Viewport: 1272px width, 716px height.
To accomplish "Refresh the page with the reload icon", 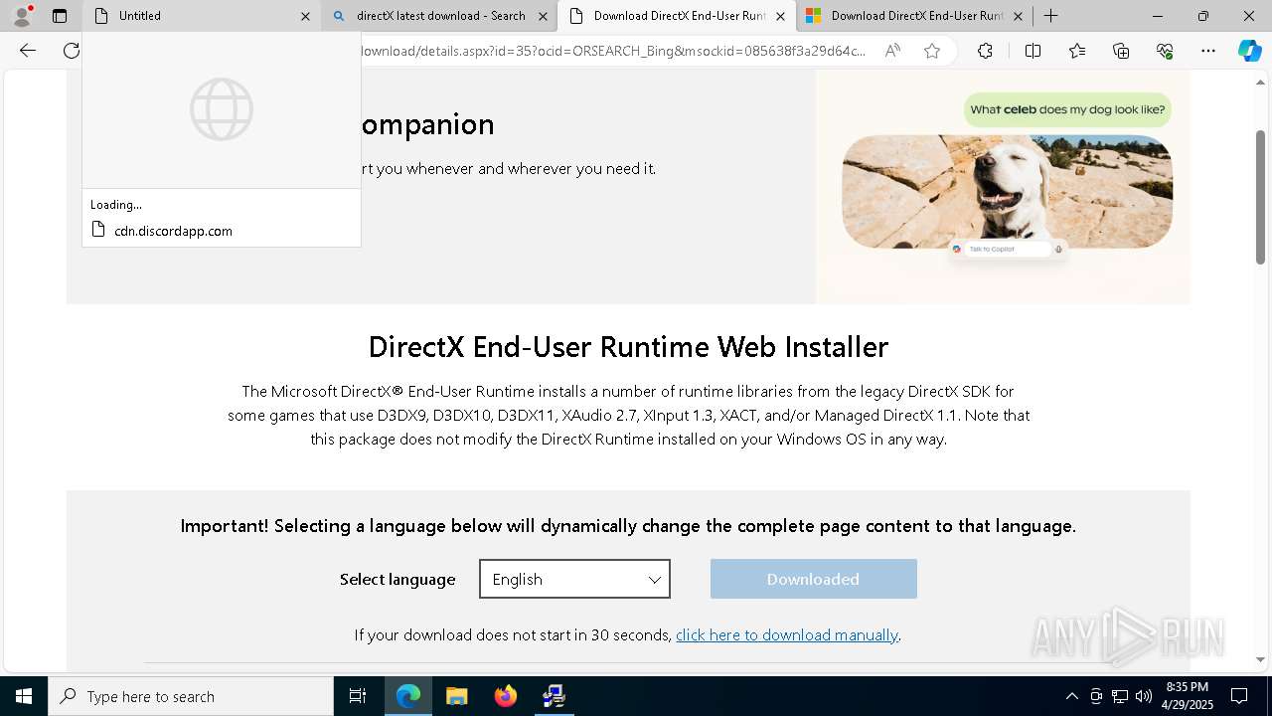I will (72, 51).
